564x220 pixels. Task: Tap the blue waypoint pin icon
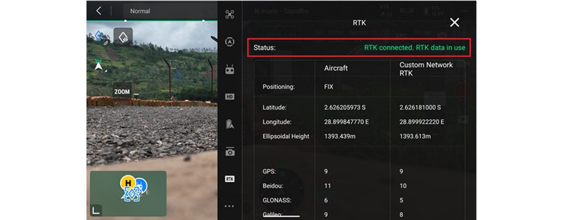[x=99, y=36]
